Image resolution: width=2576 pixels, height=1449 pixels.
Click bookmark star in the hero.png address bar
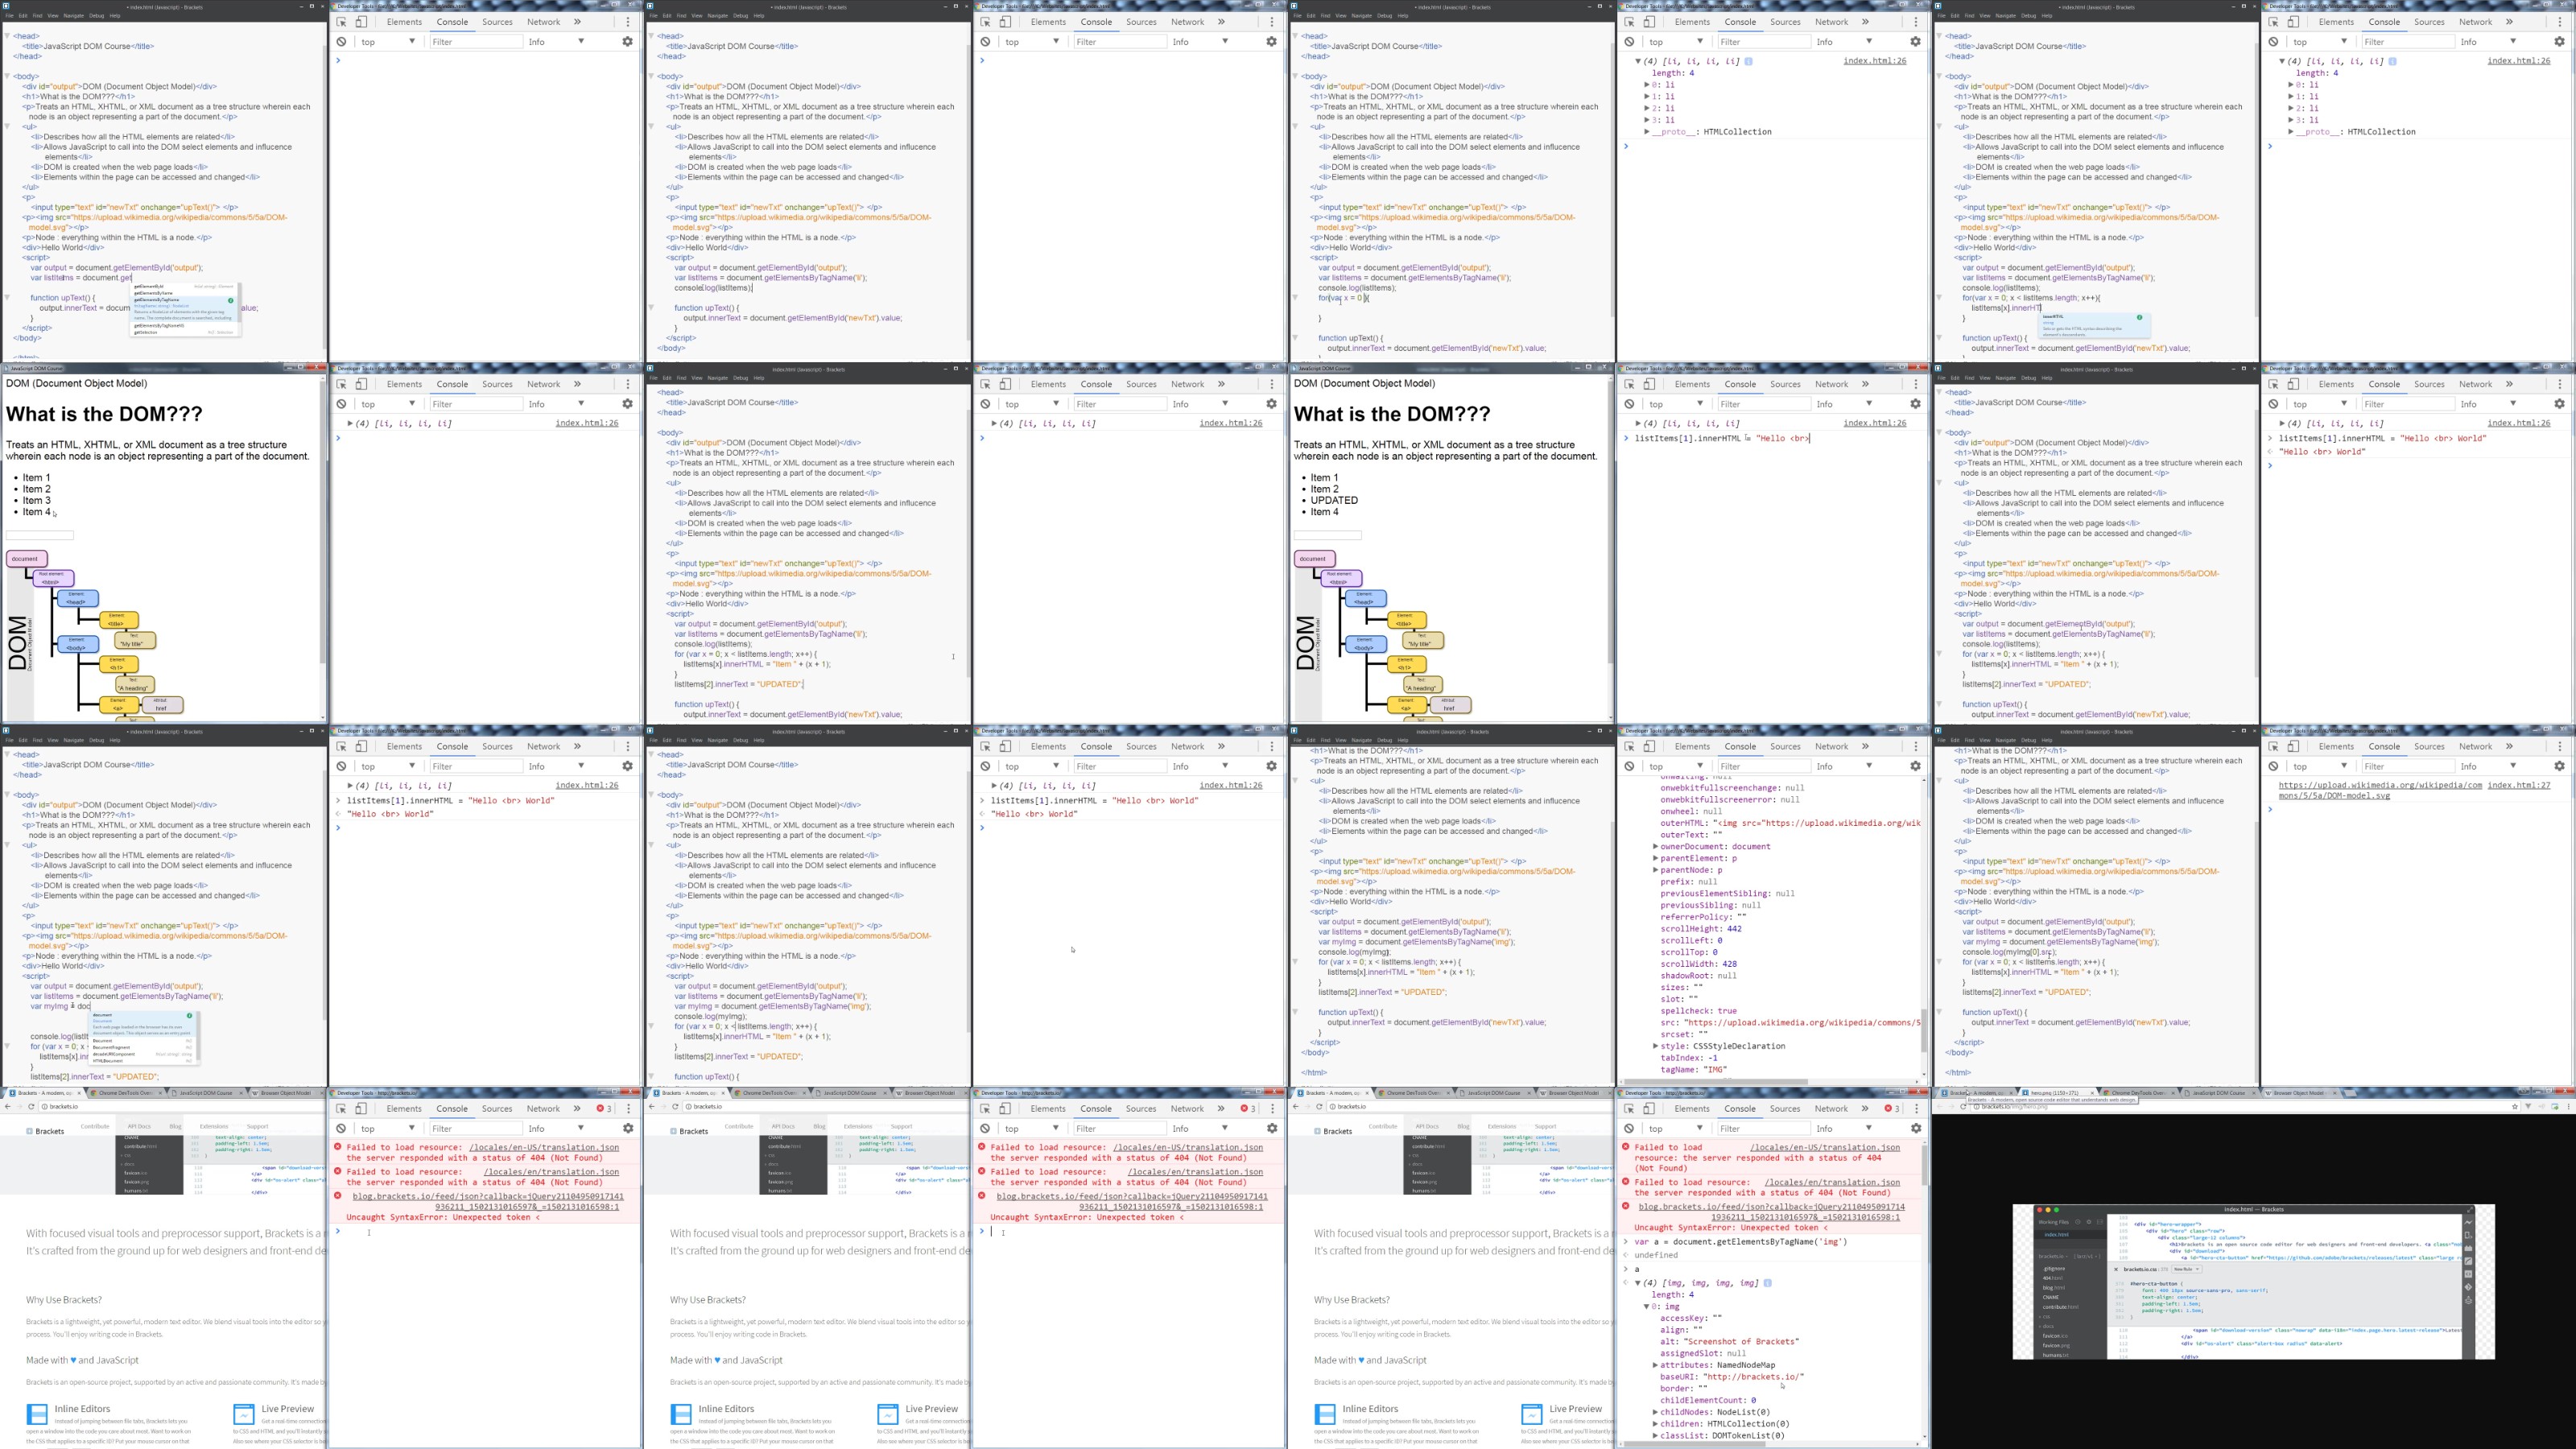tap(2515, 1106)
